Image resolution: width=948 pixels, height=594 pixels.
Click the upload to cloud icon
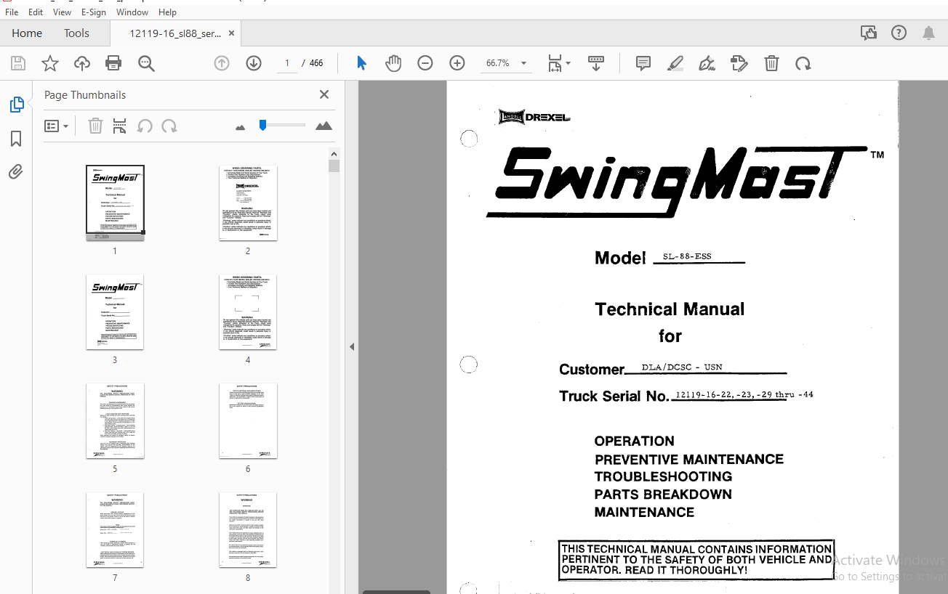tap(82, 63)
